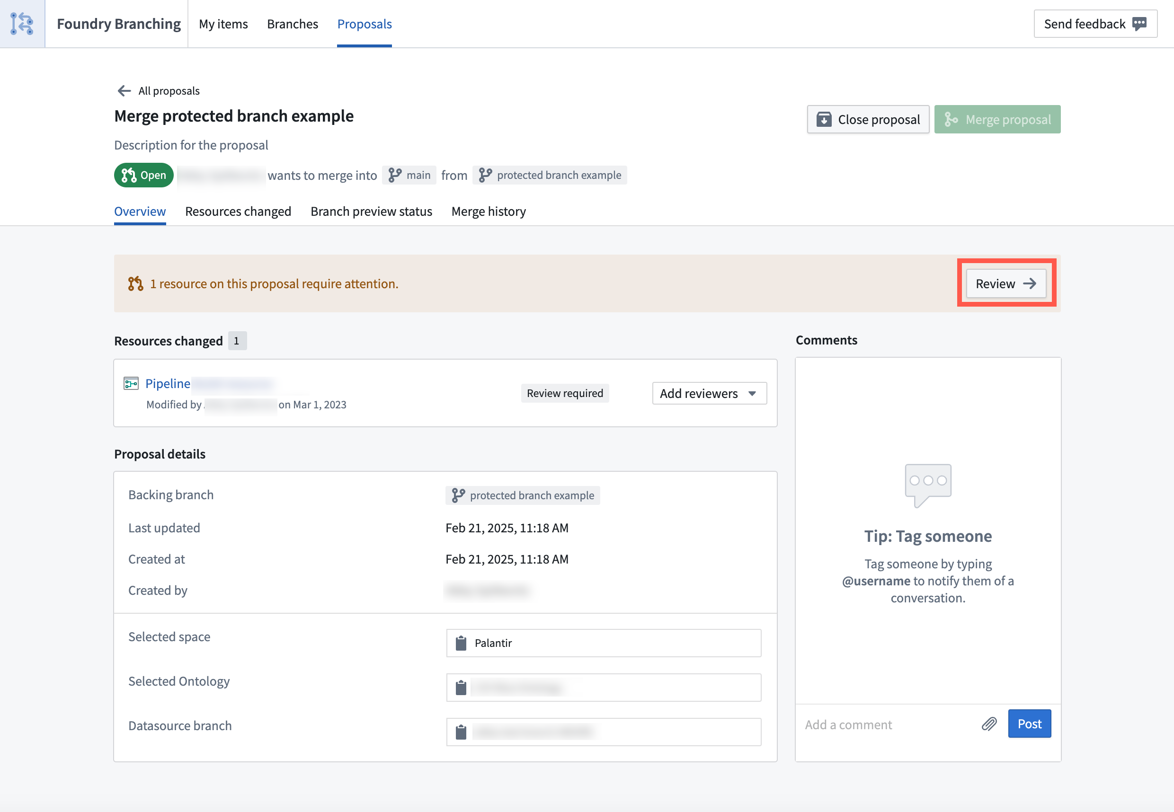Click the attention warning icon in banner

pos(135,284)
